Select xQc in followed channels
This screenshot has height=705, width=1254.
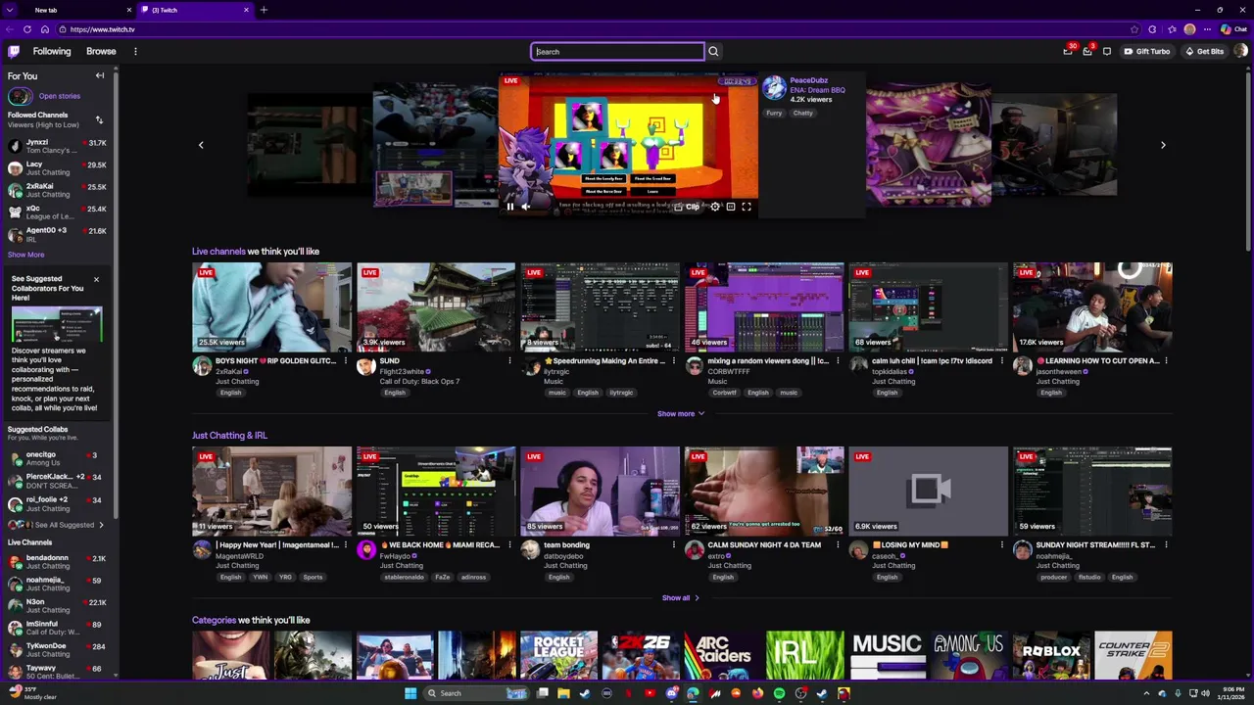57,212
